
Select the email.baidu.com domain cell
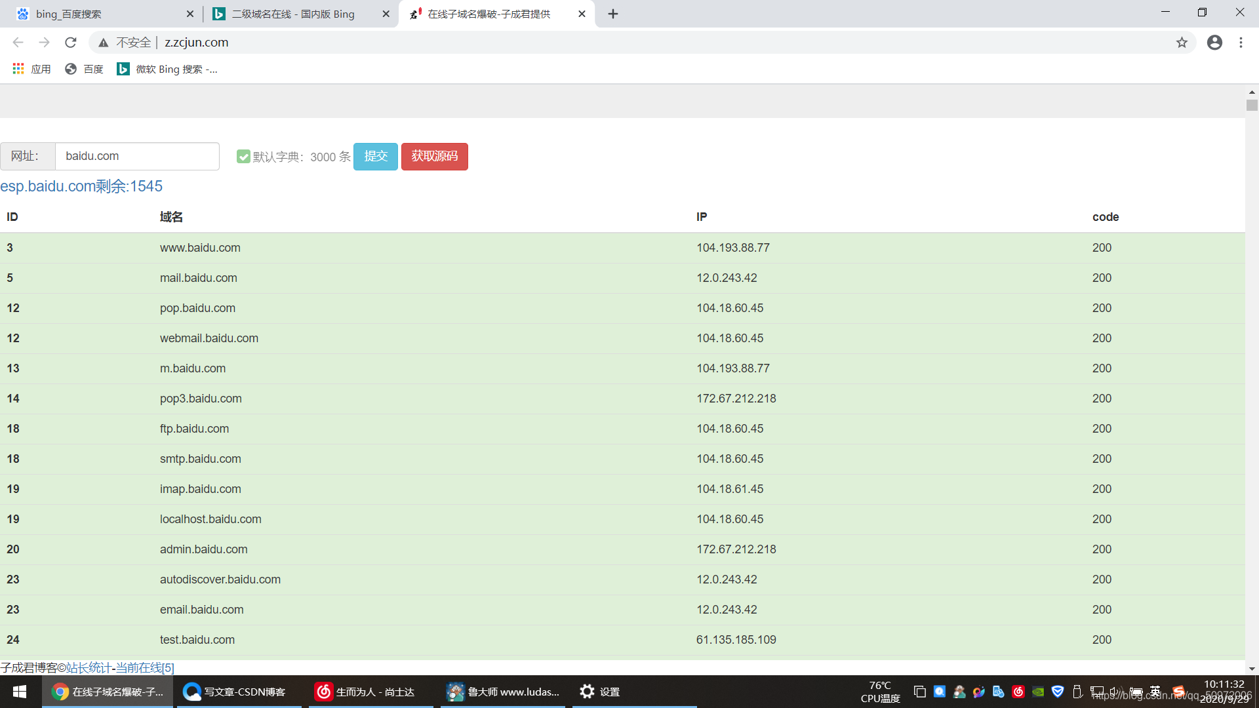(202, 610)
